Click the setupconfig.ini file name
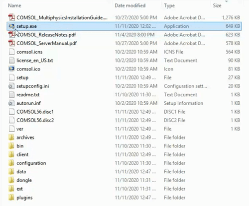The image size is (249, 206). (33, 86)
